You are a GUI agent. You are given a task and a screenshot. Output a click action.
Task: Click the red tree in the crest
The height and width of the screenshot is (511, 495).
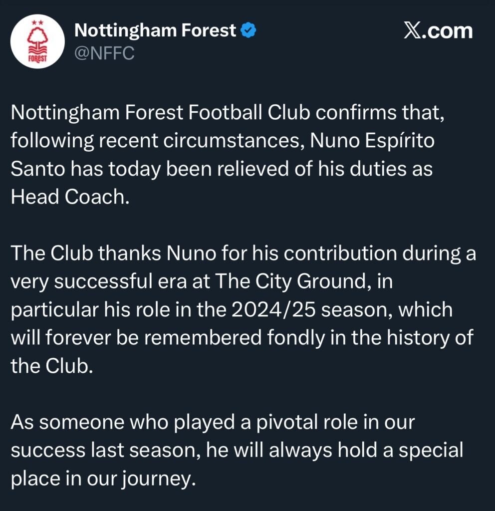tap(38, 39)
